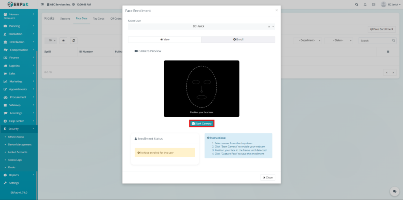Open Device Management under Security

tap(20, 144)
